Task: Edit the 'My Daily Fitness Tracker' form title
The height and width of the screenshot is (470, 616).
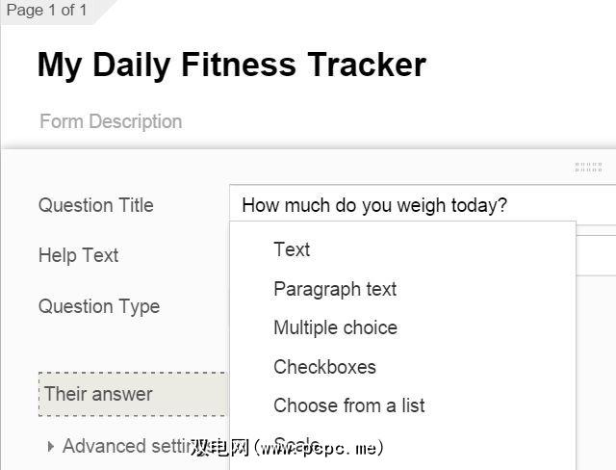Action: 231,65
